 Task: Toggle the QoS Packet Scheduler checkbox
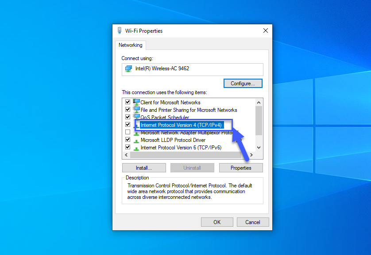pos(128,117)
